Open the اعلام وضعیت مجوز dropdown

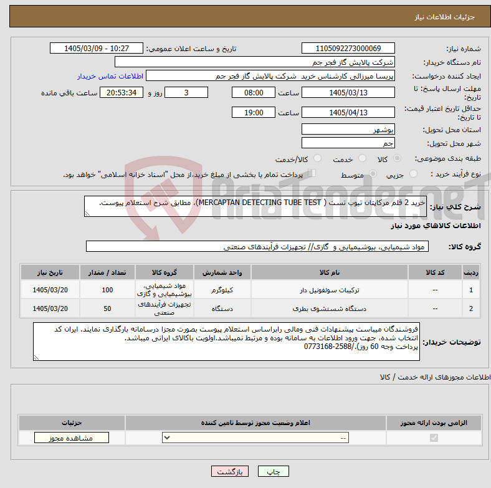tap(255, 438)
